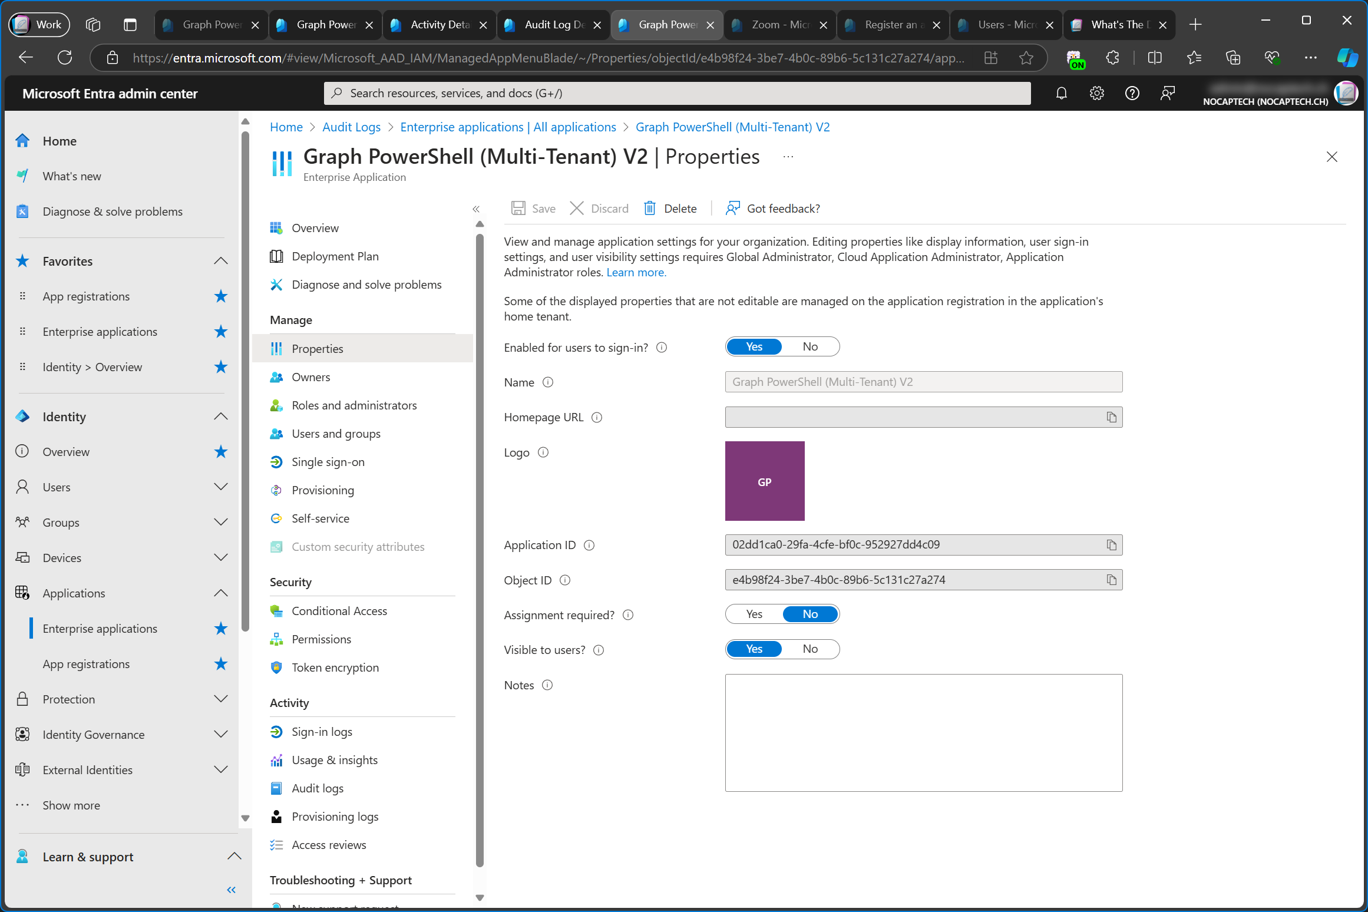Screen dimensions: 1368x912
Task: Focus the Search resources search box
Action: pos(677,93)
